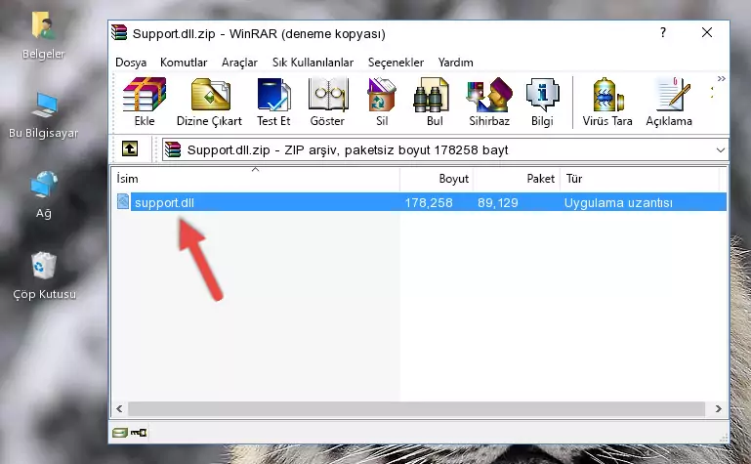Click WinRAR title bar books icon

[x=119, y=32]
